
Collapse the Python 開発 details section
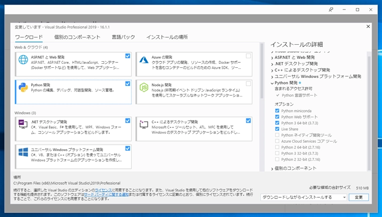pos(272,83)
